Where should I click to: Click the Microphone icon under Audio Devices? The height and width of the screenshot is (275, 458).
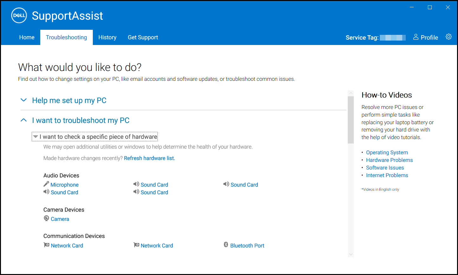[46, 184]
